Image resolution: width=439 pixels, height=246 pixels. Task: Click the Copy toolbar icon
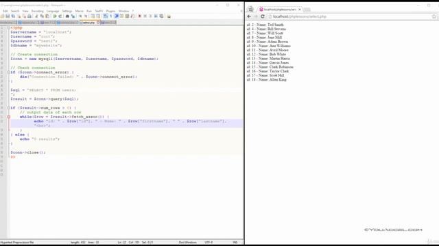click(42, 16)
